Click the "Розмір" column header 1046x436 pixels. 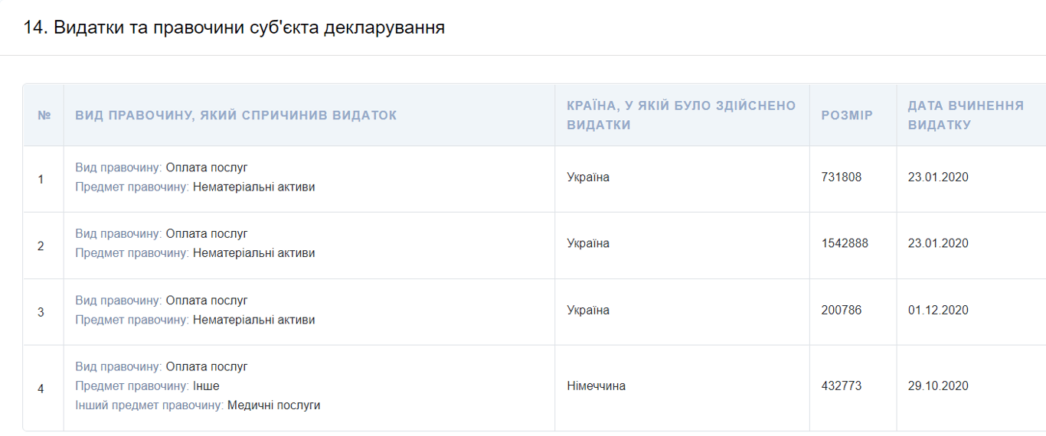pyautogui.click(x=847, y=116)
